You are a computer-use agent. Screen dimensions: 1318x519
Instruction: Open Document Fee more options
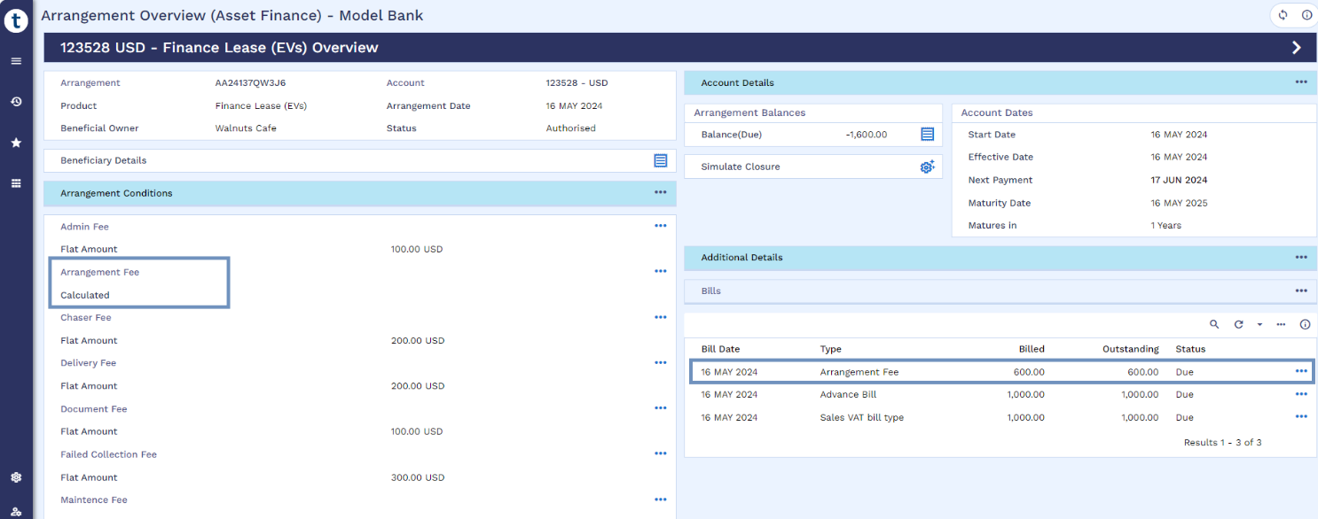point(660,408)
